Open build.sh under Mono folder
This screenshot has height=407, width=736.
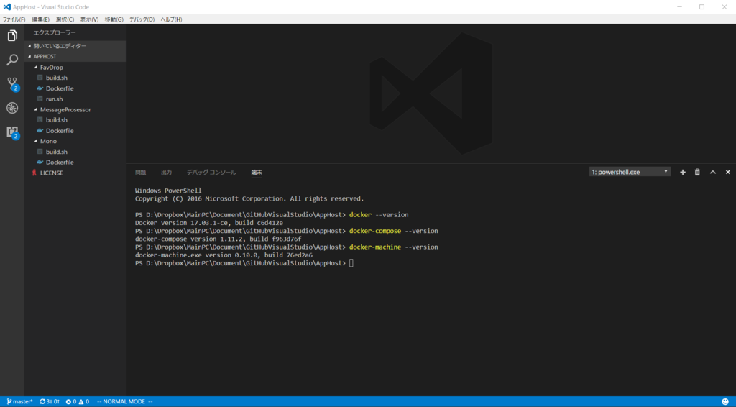(56, 152)
